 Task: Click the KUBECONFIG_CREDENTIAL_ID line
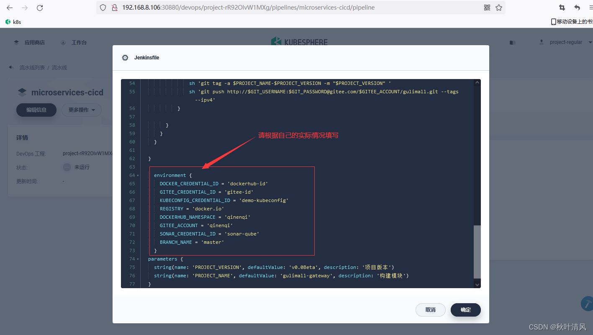tap(224, 200)
